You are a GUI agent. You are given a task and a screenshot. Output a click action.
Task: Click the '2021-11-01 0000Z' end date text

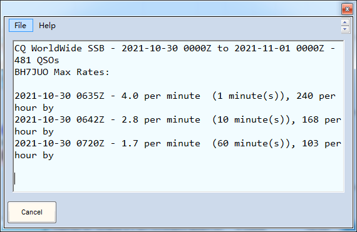279,48
